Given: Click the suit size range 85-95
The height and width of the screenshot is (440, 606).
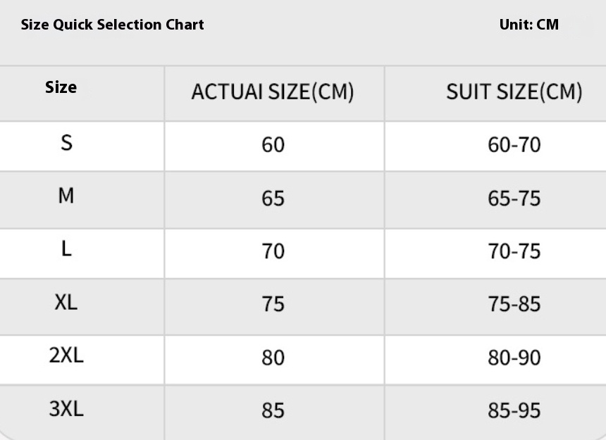Looking at the screenshot, I should 514,410.
